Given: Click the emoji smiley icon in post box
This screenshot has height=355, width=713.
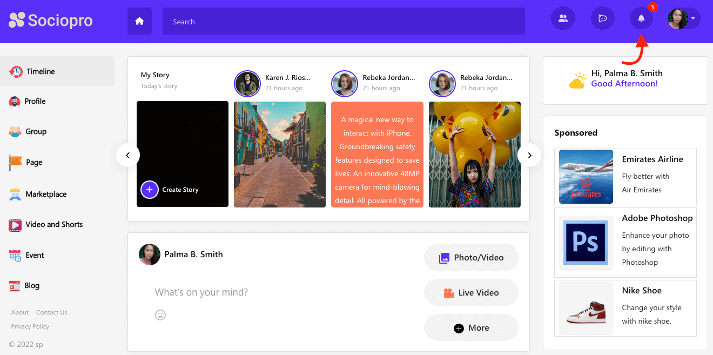Looking at the screenshot, I should [160, 314].
